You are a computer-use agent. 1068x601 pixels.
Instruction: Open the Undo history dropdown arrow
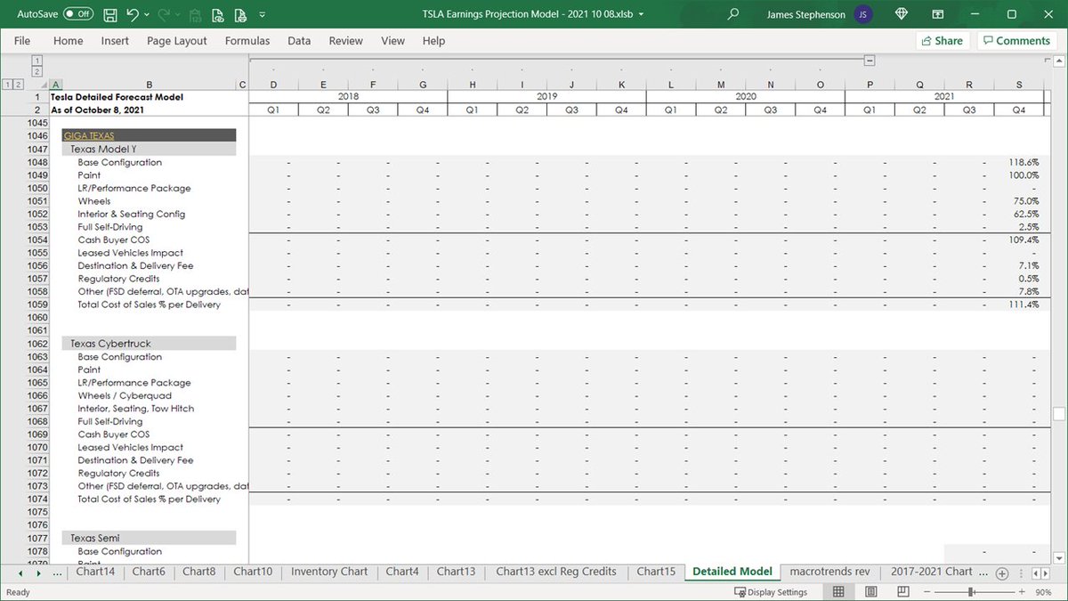pos(146,15)
